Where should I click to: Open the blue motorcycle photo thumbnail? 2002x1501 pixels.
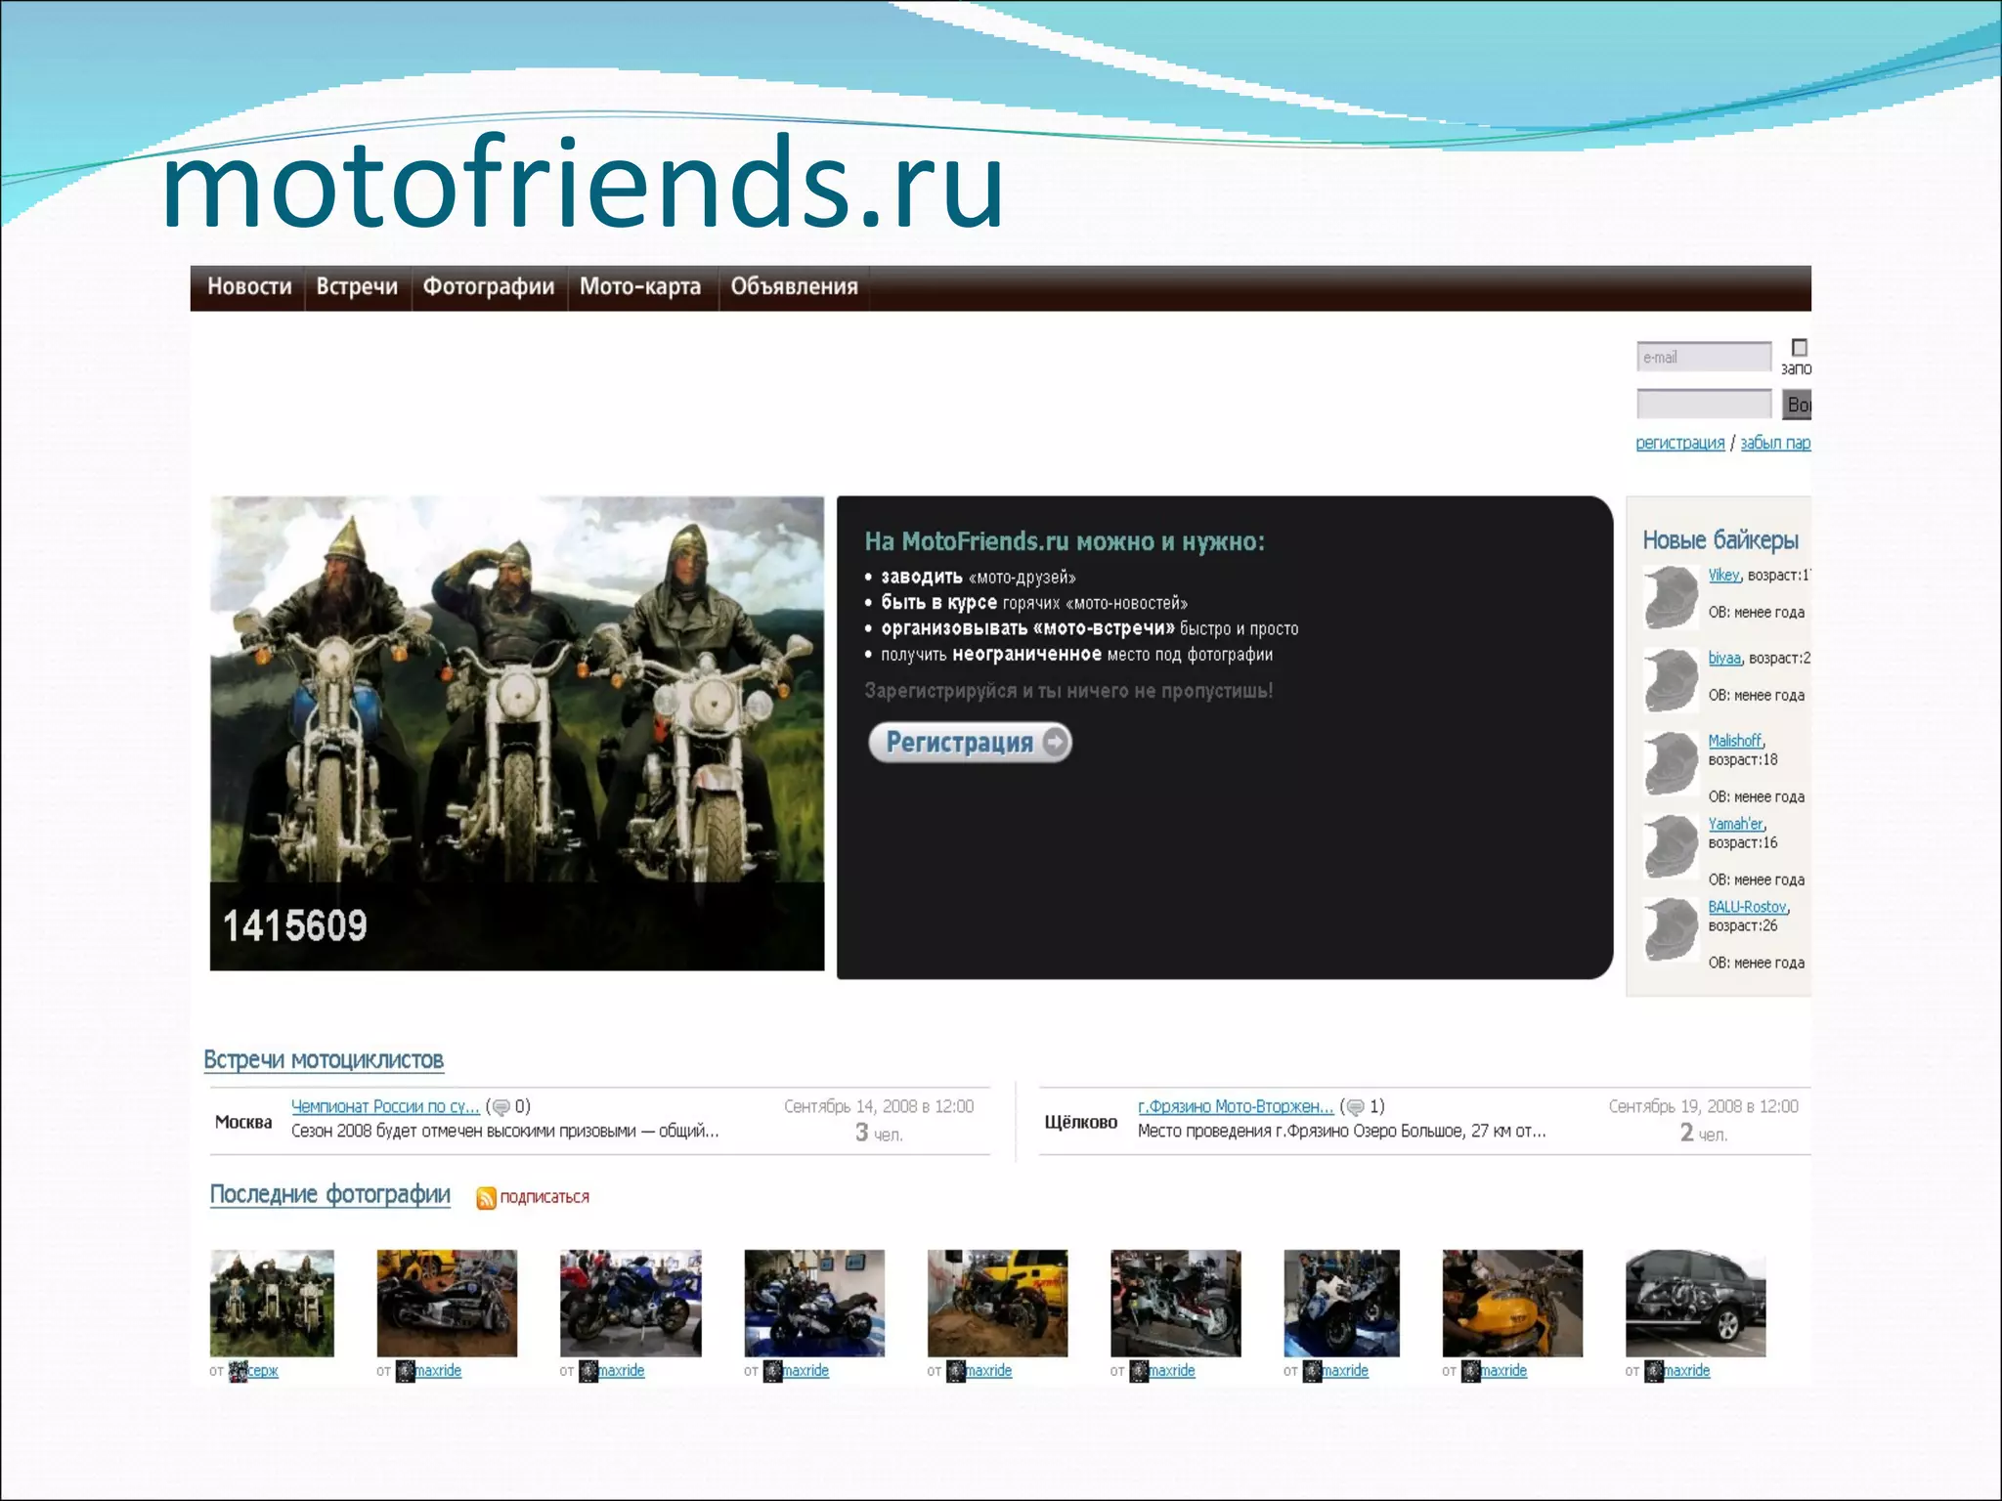click(x=631, y=1303)
